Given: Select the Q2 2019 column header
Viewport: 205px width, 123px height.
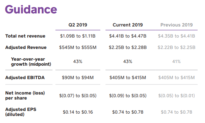Looking at the screenshot, I should point(78,25).
